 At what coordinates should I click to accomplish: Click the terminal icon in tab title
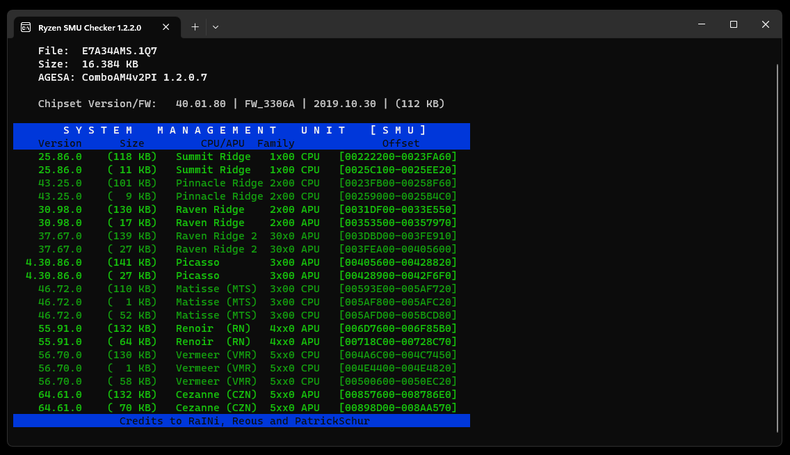pyautogui.click(x=26, y=27)
